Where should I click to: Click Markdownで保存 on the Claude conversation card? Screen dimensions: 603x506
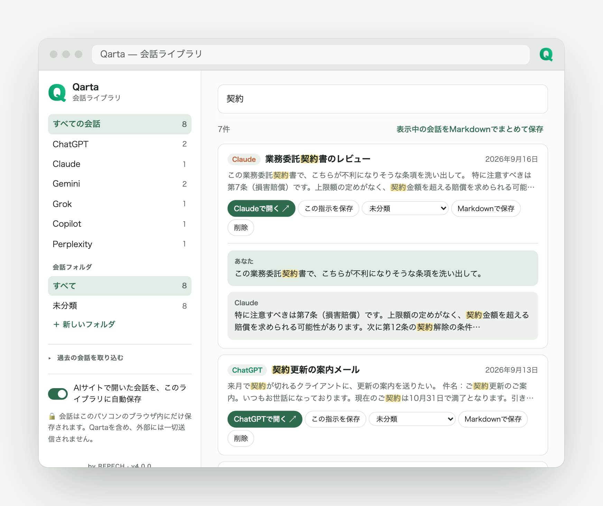tap(486, 208)
